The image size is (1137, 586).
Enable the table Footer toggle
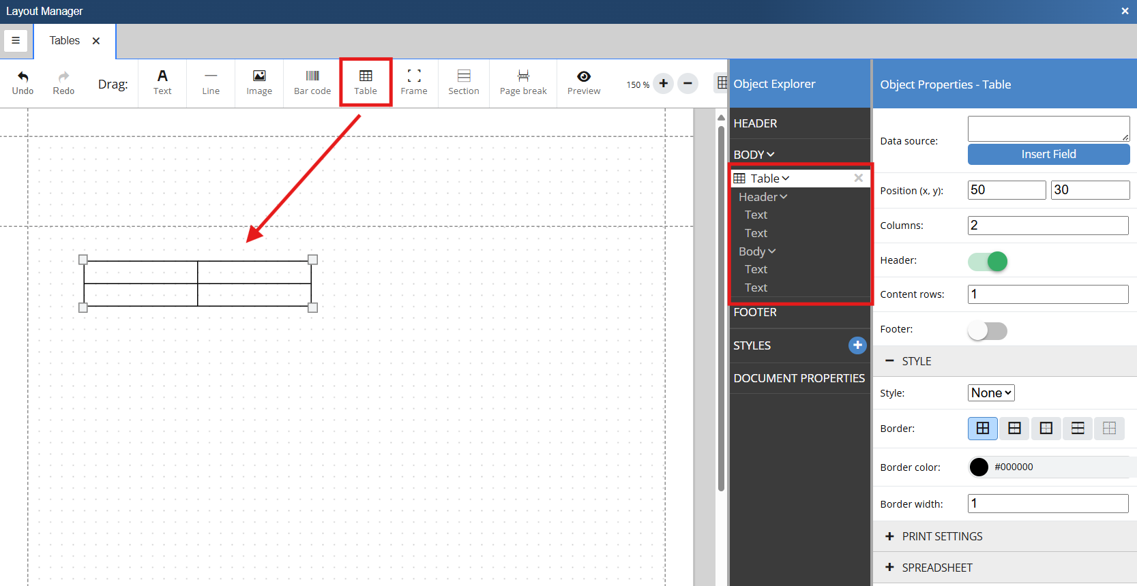(988, 330)
